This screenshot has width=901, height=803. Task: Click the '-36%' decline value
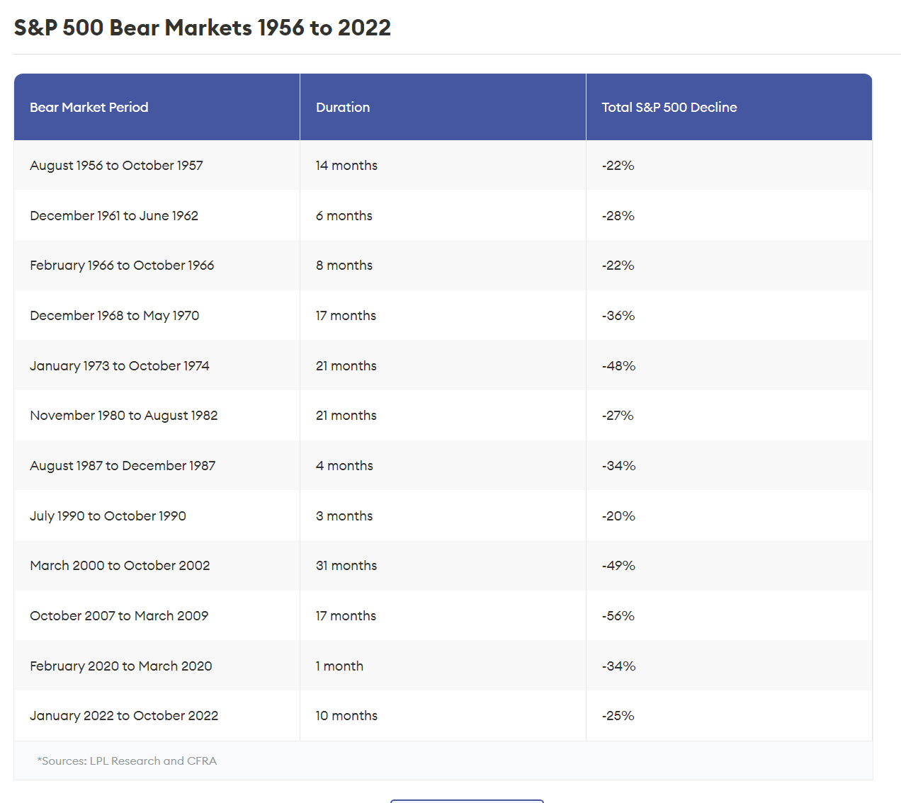[618, 316]
